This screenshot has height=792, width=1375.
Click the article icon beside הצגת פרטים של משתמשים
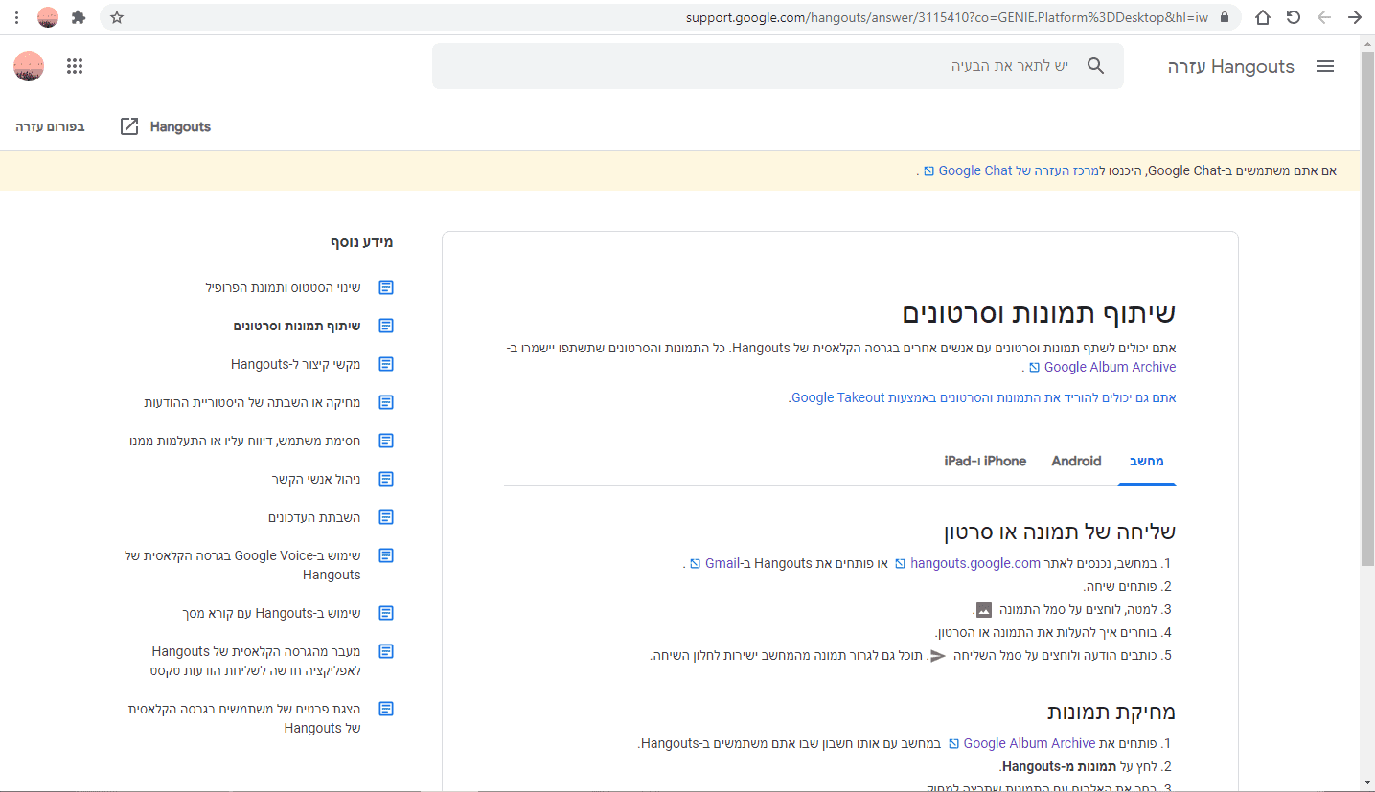coord(386,709)
